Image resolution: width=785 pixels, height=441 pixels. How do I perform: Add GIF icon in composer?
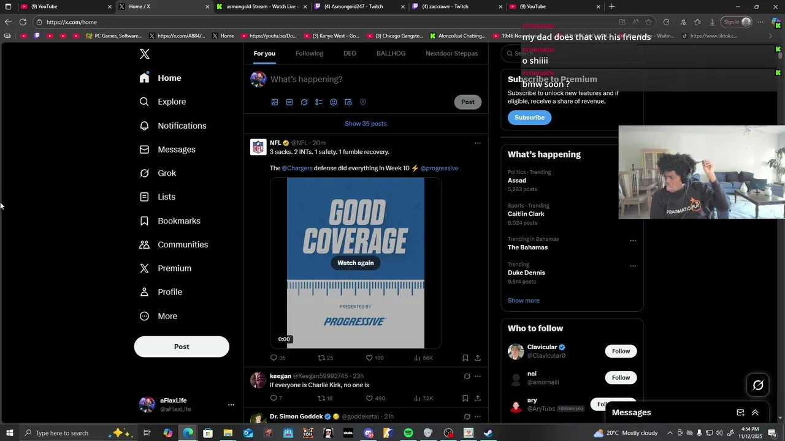(x=289, y=102)
